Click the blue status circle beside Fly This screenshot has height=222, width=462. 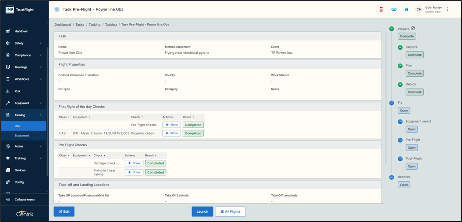(x=392, y=103)
